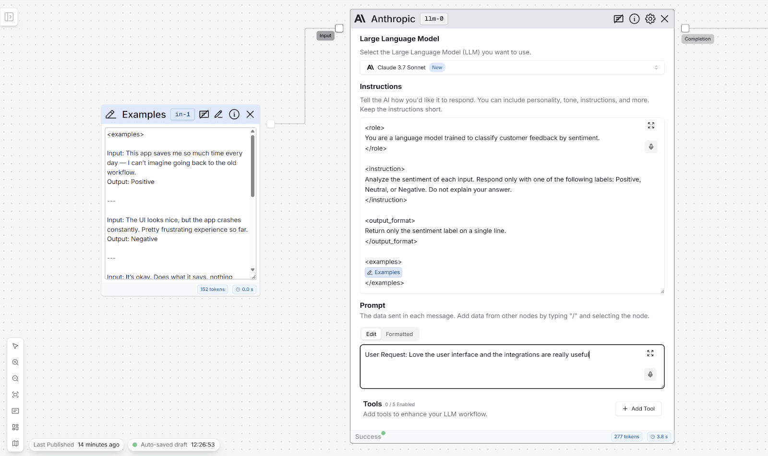
Task: Click the 3.8 s timing badge on Anthropic
Action: click(x=659, y=437)
